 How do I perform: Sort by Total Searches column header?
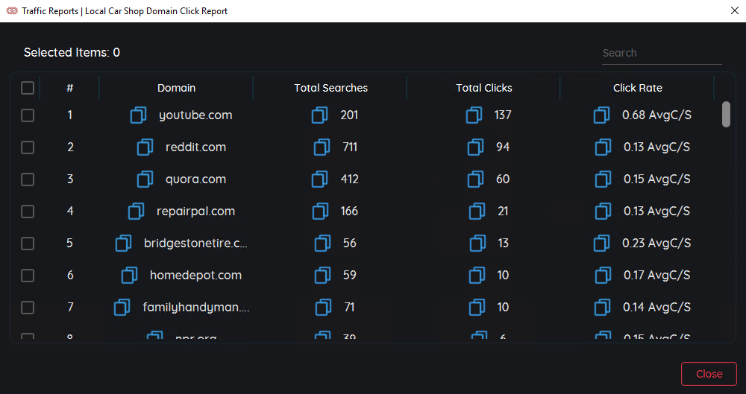point(330,88)
